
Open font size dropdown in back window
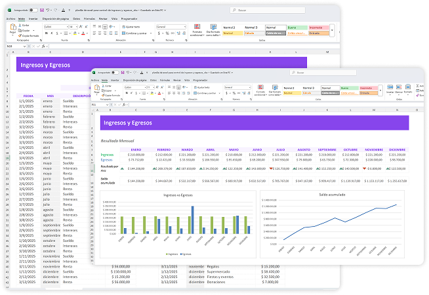pyautogui.click(x=76, y=27)
